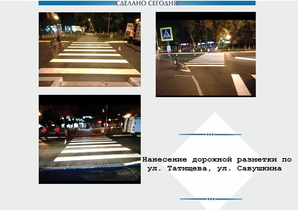The height and width of the screenshot is (210, 298).
Task: Click the green traffic light in top-right photo
Action: [222, 41]
